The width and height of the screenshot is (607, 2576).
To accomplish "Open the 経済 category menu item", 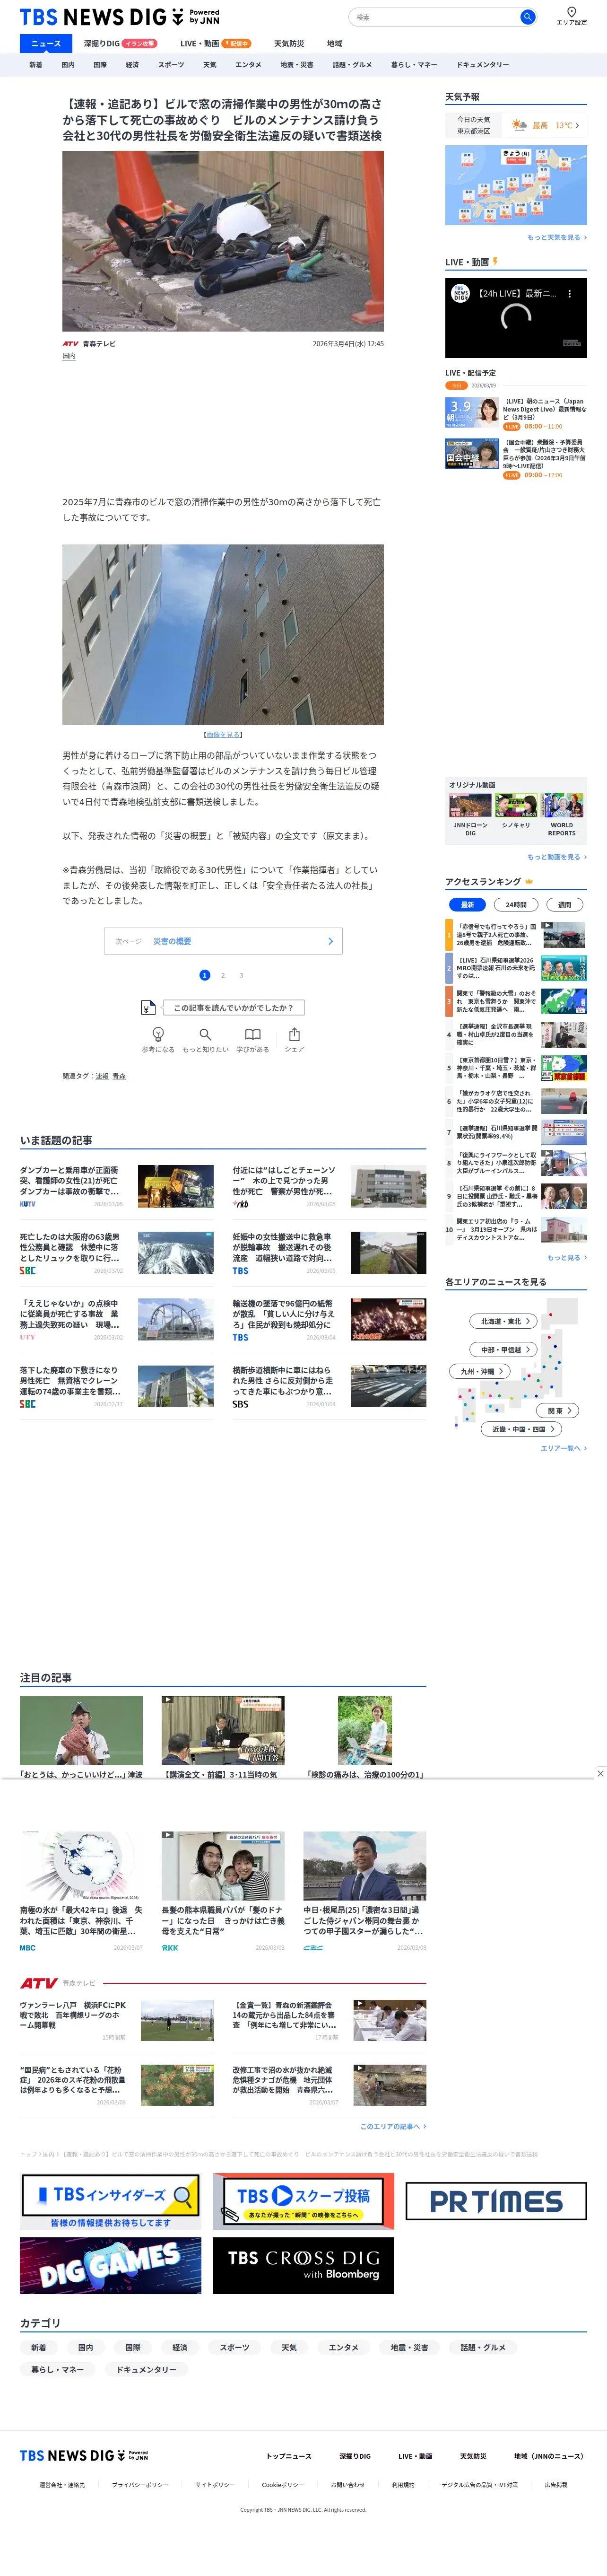I will click(x=132, y=65).
